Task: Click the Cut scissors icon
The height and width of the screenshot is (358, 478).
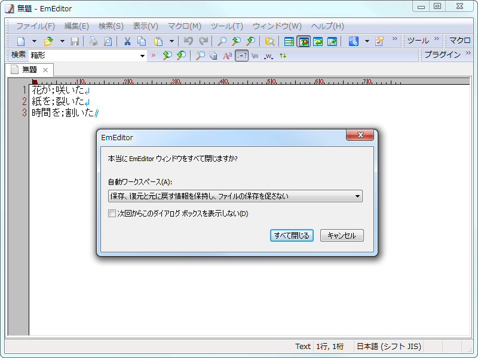Action: click(x=127, y=41)
